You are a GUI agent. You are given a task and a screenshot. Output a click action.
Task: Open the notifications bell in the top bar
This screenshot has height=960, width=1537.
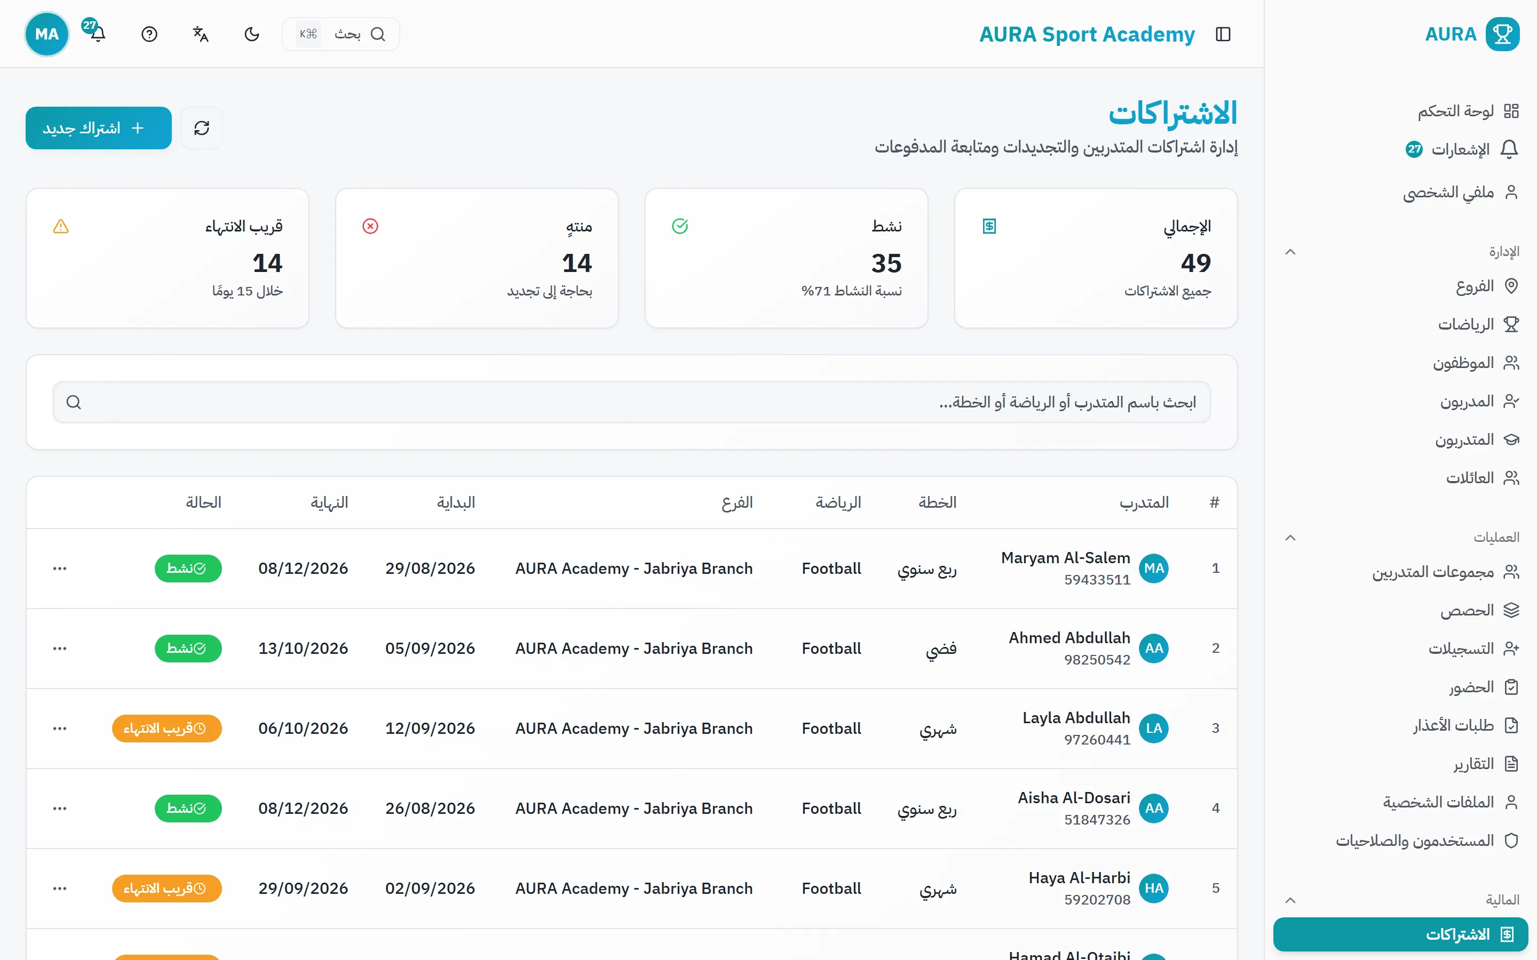pyautogui.click(x=98, y=34)
